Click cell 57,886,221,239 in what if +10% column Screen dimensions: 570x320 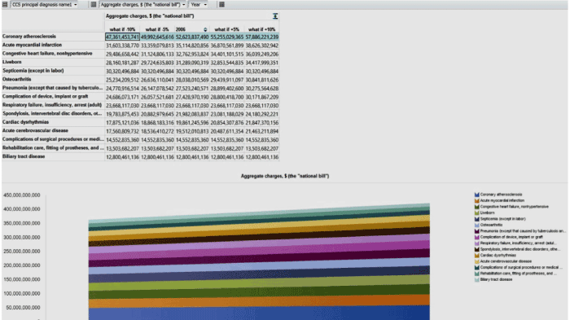pyautogui.click(x=262, y=37)
